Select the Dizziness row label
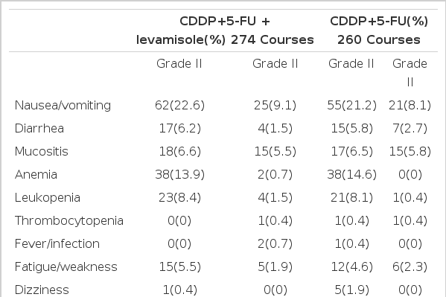This screenshot has height=297, width=446. coord(42,290)
